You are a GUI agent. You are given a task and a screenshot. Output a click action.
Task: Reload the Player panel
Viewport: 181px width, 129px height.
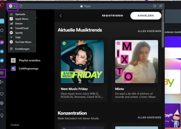pyautogui.click(x=21, y=6)
